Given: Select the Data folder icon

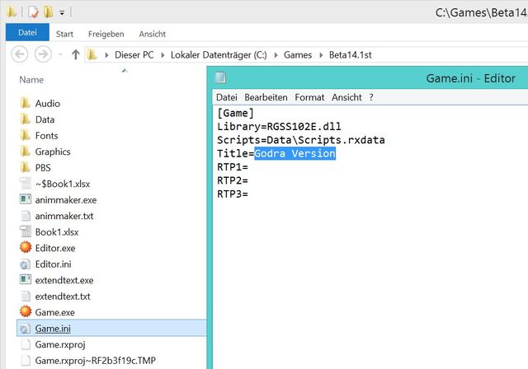Looking at the screenshot, I should click(x=26, y=119).
